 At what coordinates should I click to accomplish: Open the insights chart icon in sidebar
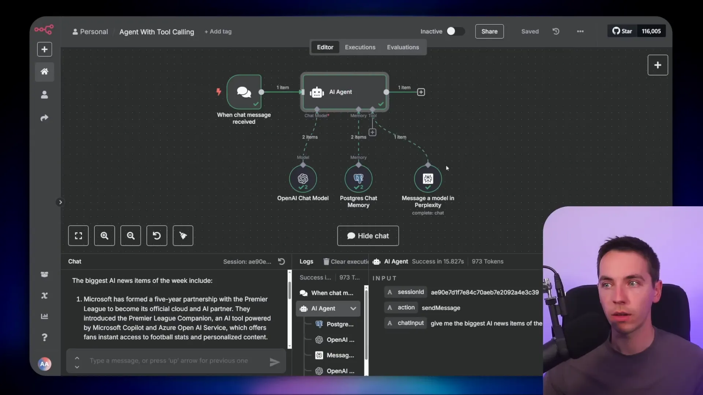[44, 316]
